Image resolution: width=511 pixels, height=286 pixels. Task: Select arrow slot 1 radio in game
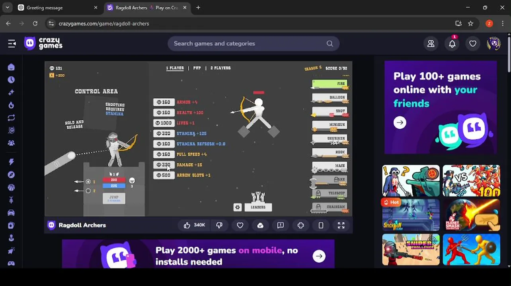[x=88, y=182]
